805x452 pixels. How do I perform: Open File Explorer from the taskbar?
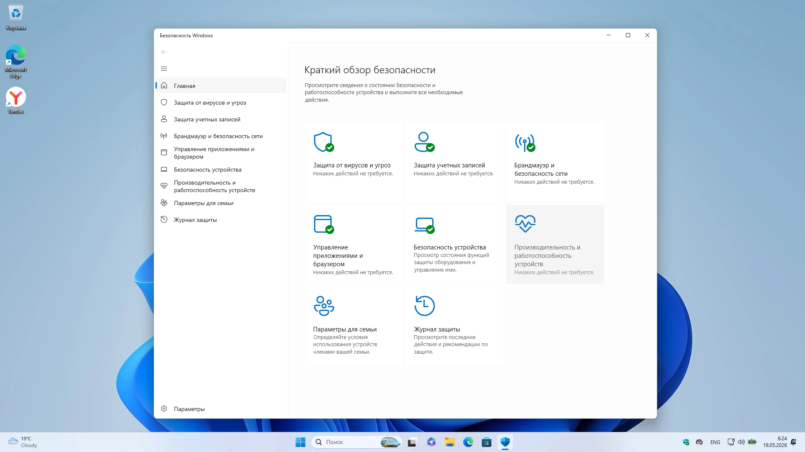(450, 442)
